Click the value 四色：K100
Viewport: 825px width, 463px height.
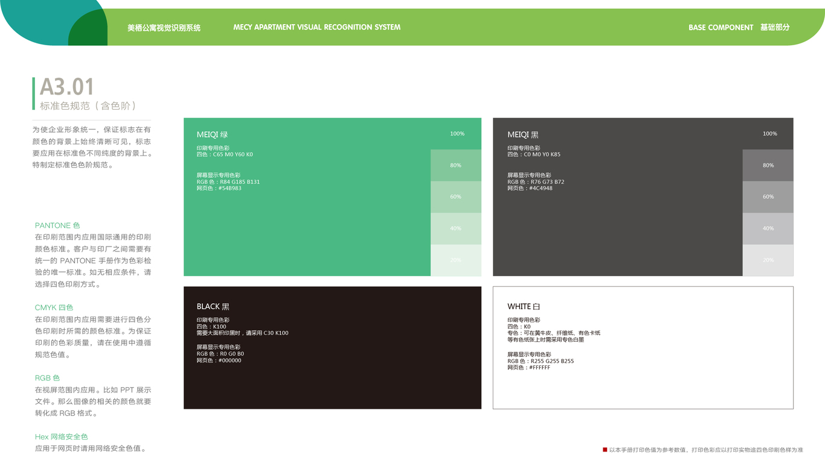click(211, 327)
